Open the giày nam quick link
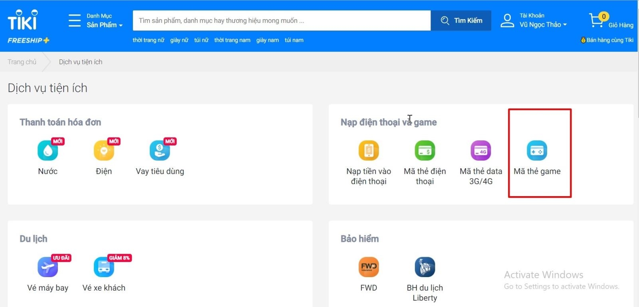 coord(268,40)
